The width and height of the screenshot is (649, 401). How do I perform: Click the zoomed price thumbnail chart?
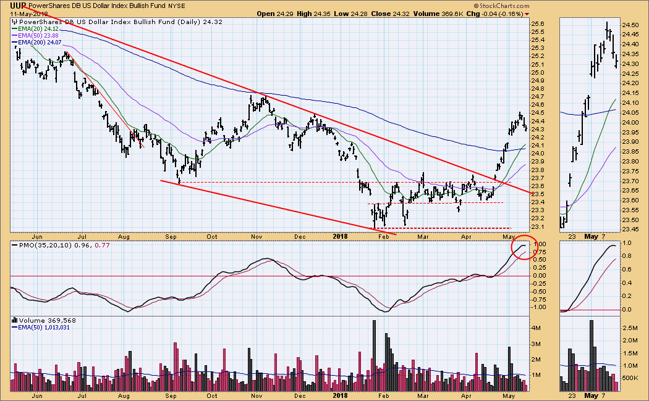point(590,124)
